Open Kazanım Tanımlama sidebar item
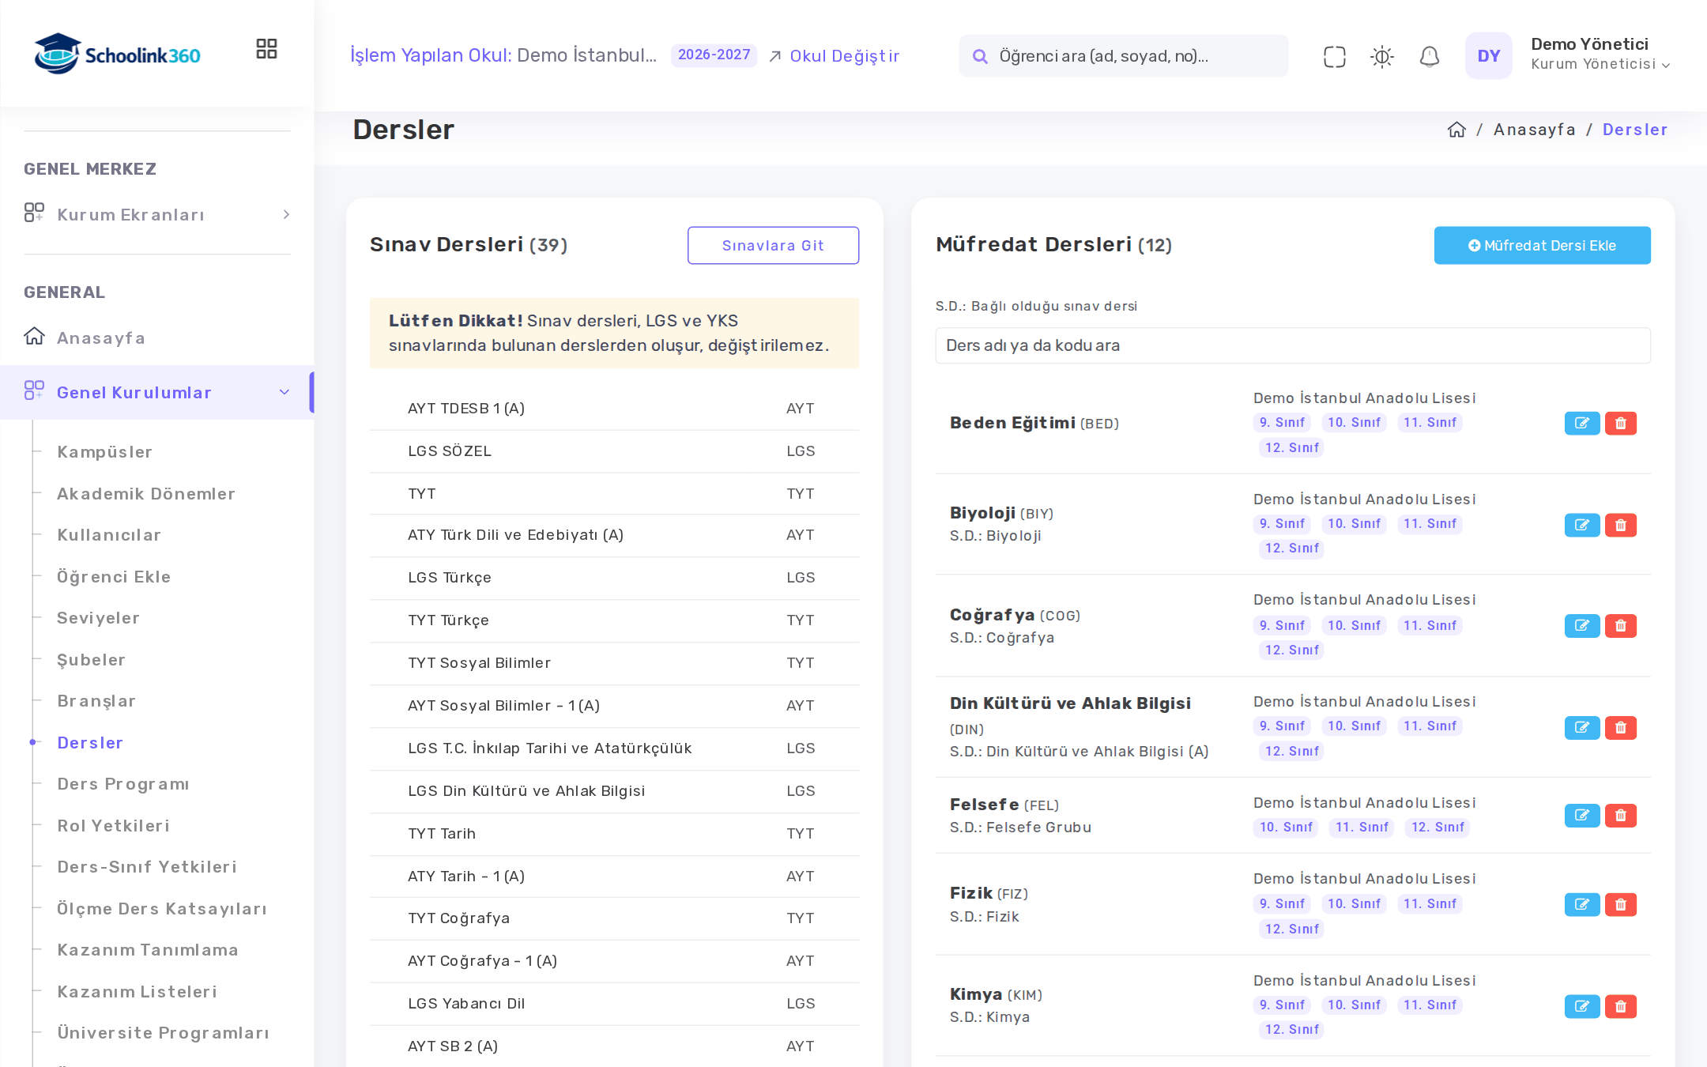The height and width of the screenshot is (1067, 1707). click(147, 949)
